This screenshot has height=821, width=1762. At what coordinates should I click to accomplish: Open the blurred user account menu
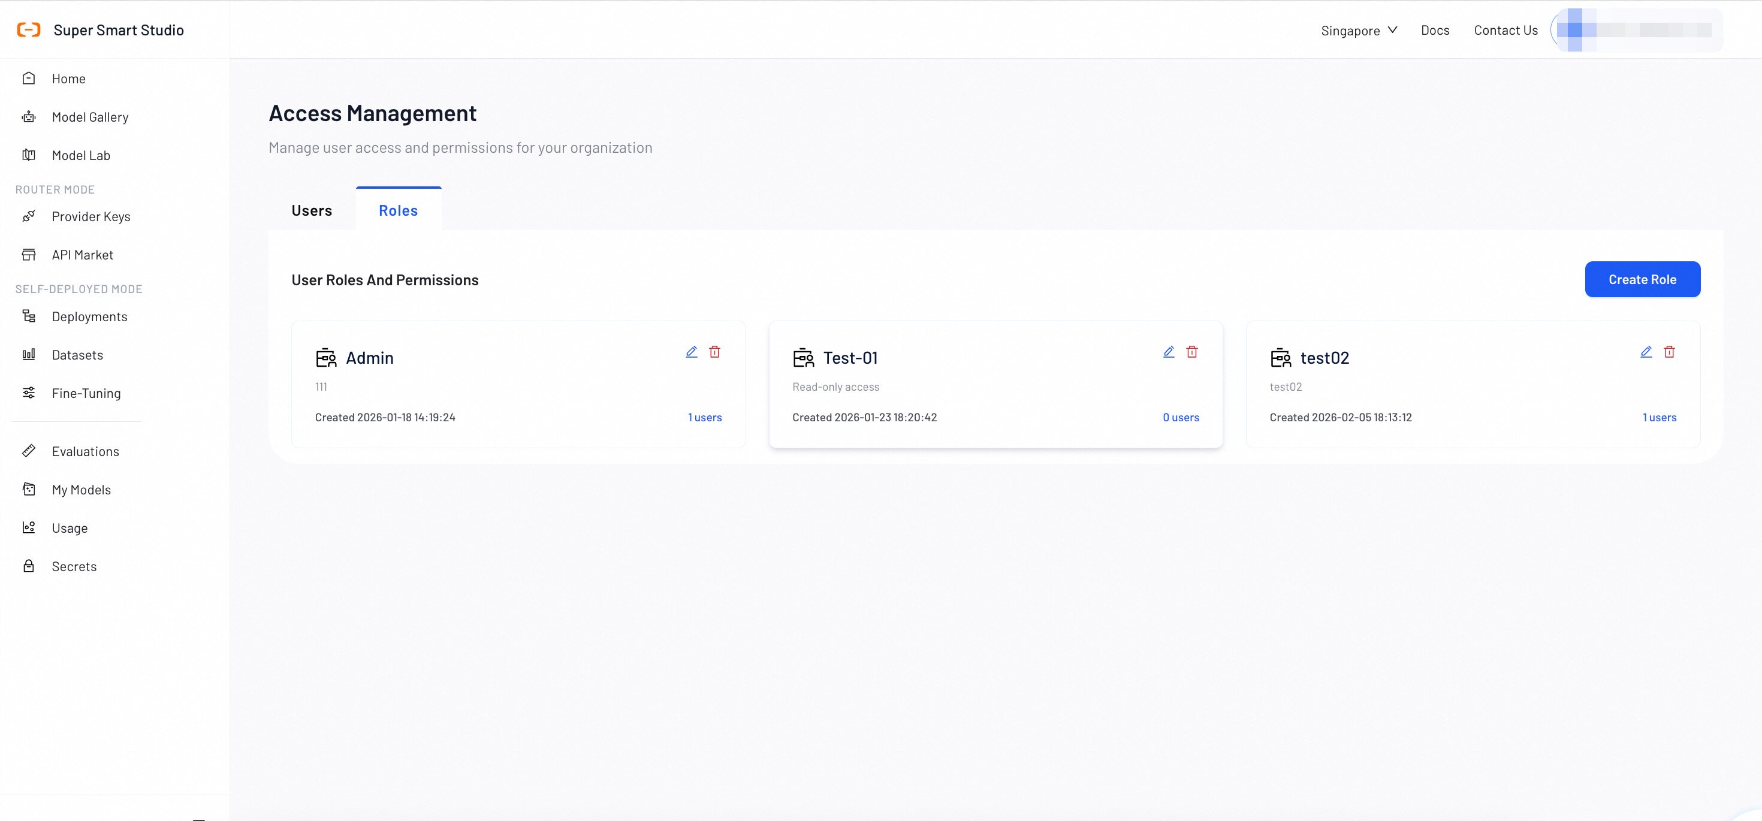coord(1637,30)
